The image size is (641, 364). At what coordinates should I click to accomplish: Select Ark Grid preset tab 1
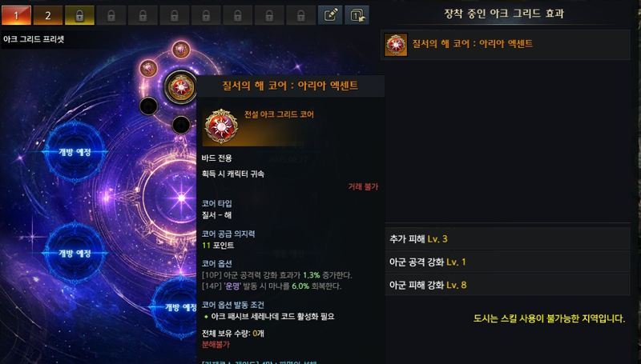(16, 15)
